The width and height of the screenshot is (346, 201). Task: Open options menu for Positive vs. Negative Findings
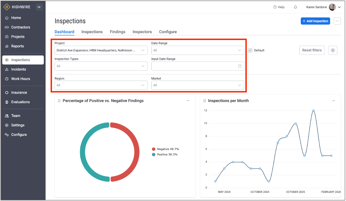click(188, 101)
